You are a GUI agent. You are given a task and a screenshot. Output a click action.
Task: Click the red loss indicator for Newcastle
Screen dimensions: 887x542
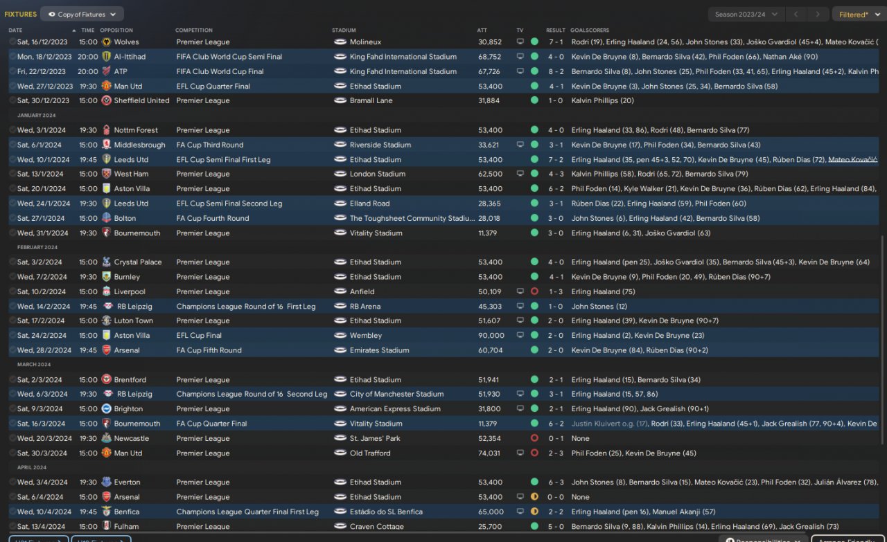534,438
